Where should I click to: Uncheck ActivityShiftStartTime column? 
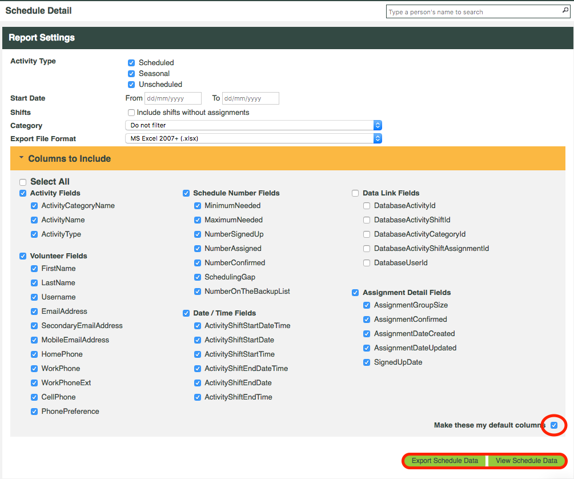197,354
